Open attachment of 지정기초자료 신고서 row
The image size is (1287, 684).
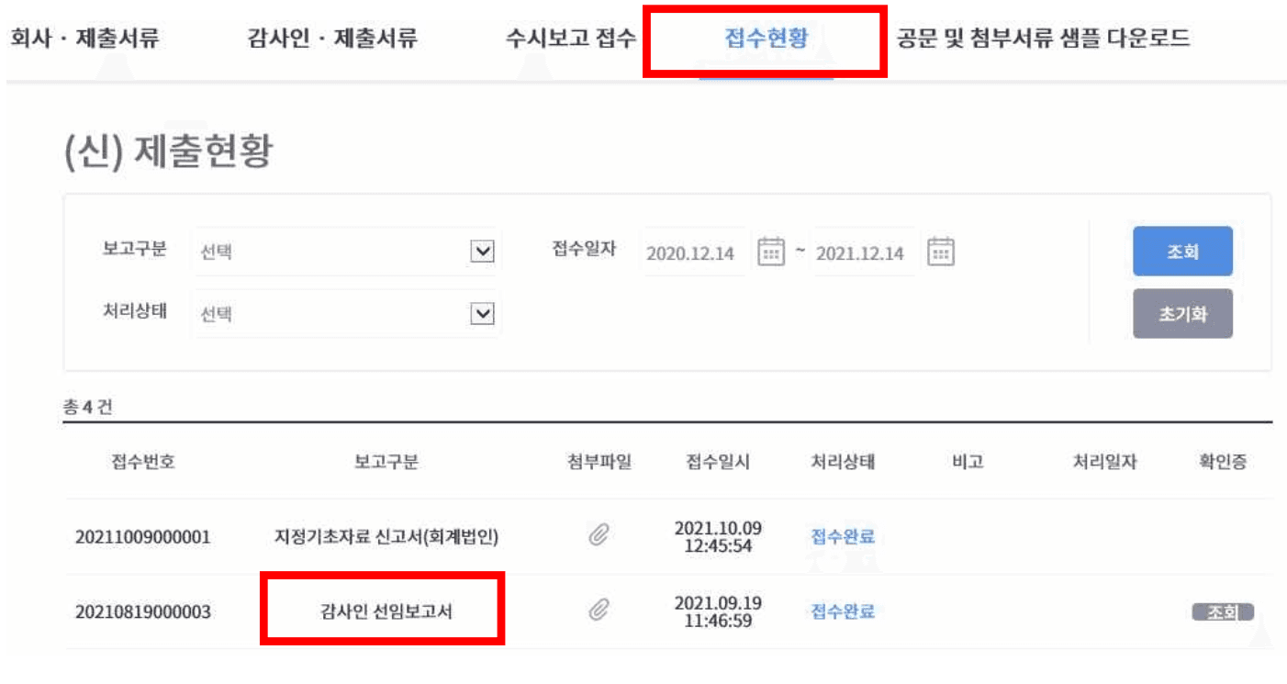[599, 536]
